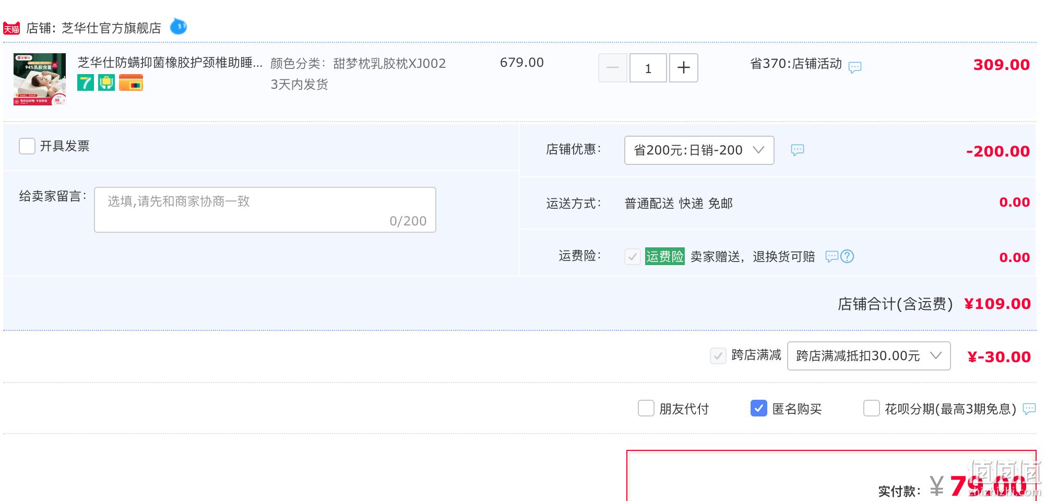Image resolution: width=1046 pixels, height=501 pixels.
Task: Click 卖家赠送，退换货可赔 text
Action: (x=753, y=257)
